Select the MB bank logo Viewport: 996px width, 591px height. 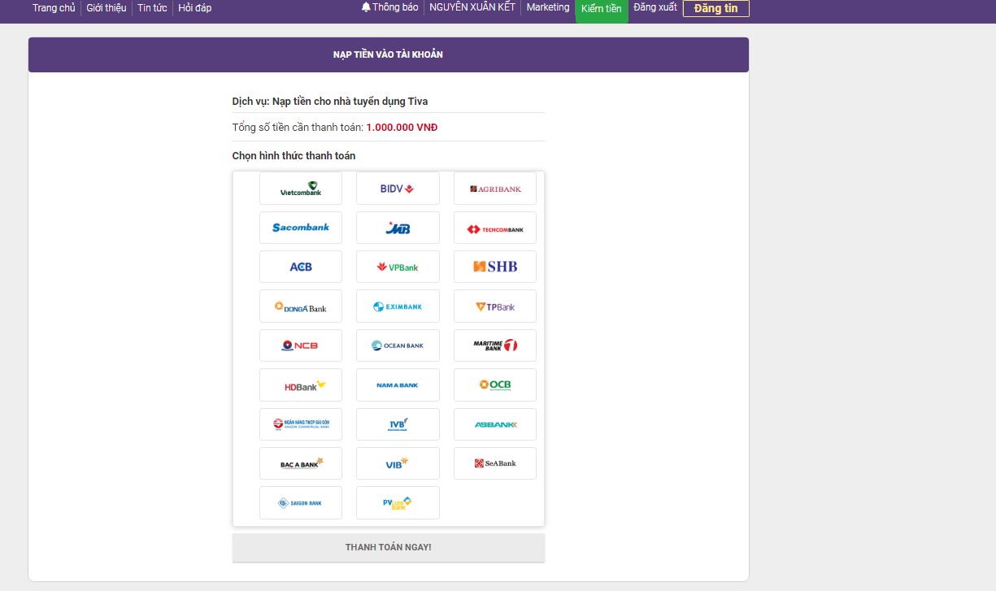point(398,228)
